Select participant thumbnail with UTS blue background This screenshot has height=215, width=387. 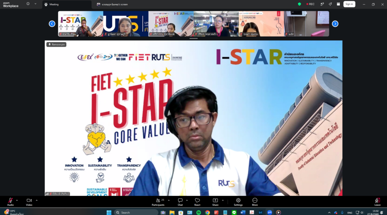126,24
